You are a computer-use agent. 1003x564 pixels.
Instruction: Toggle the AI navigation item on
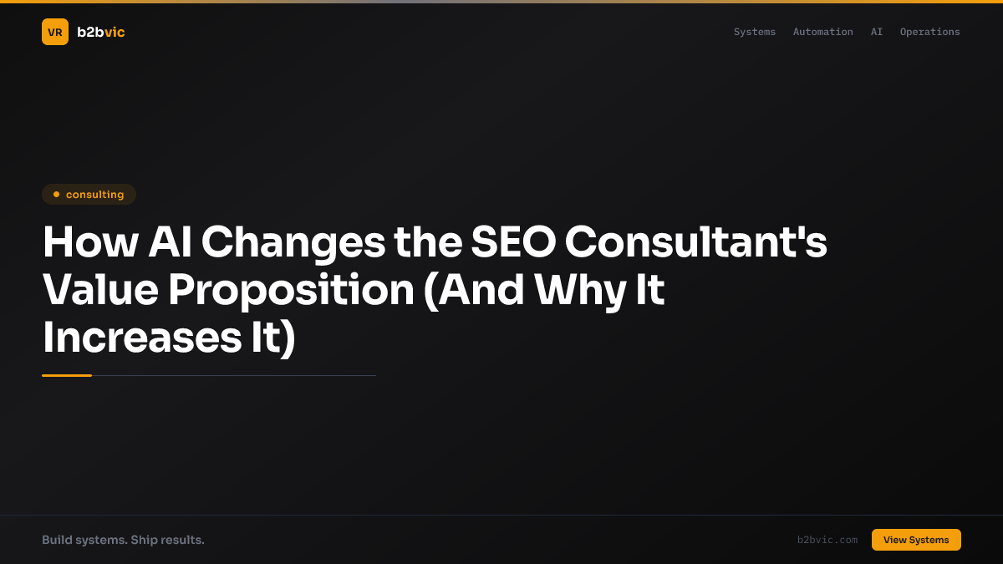[876, 32]
